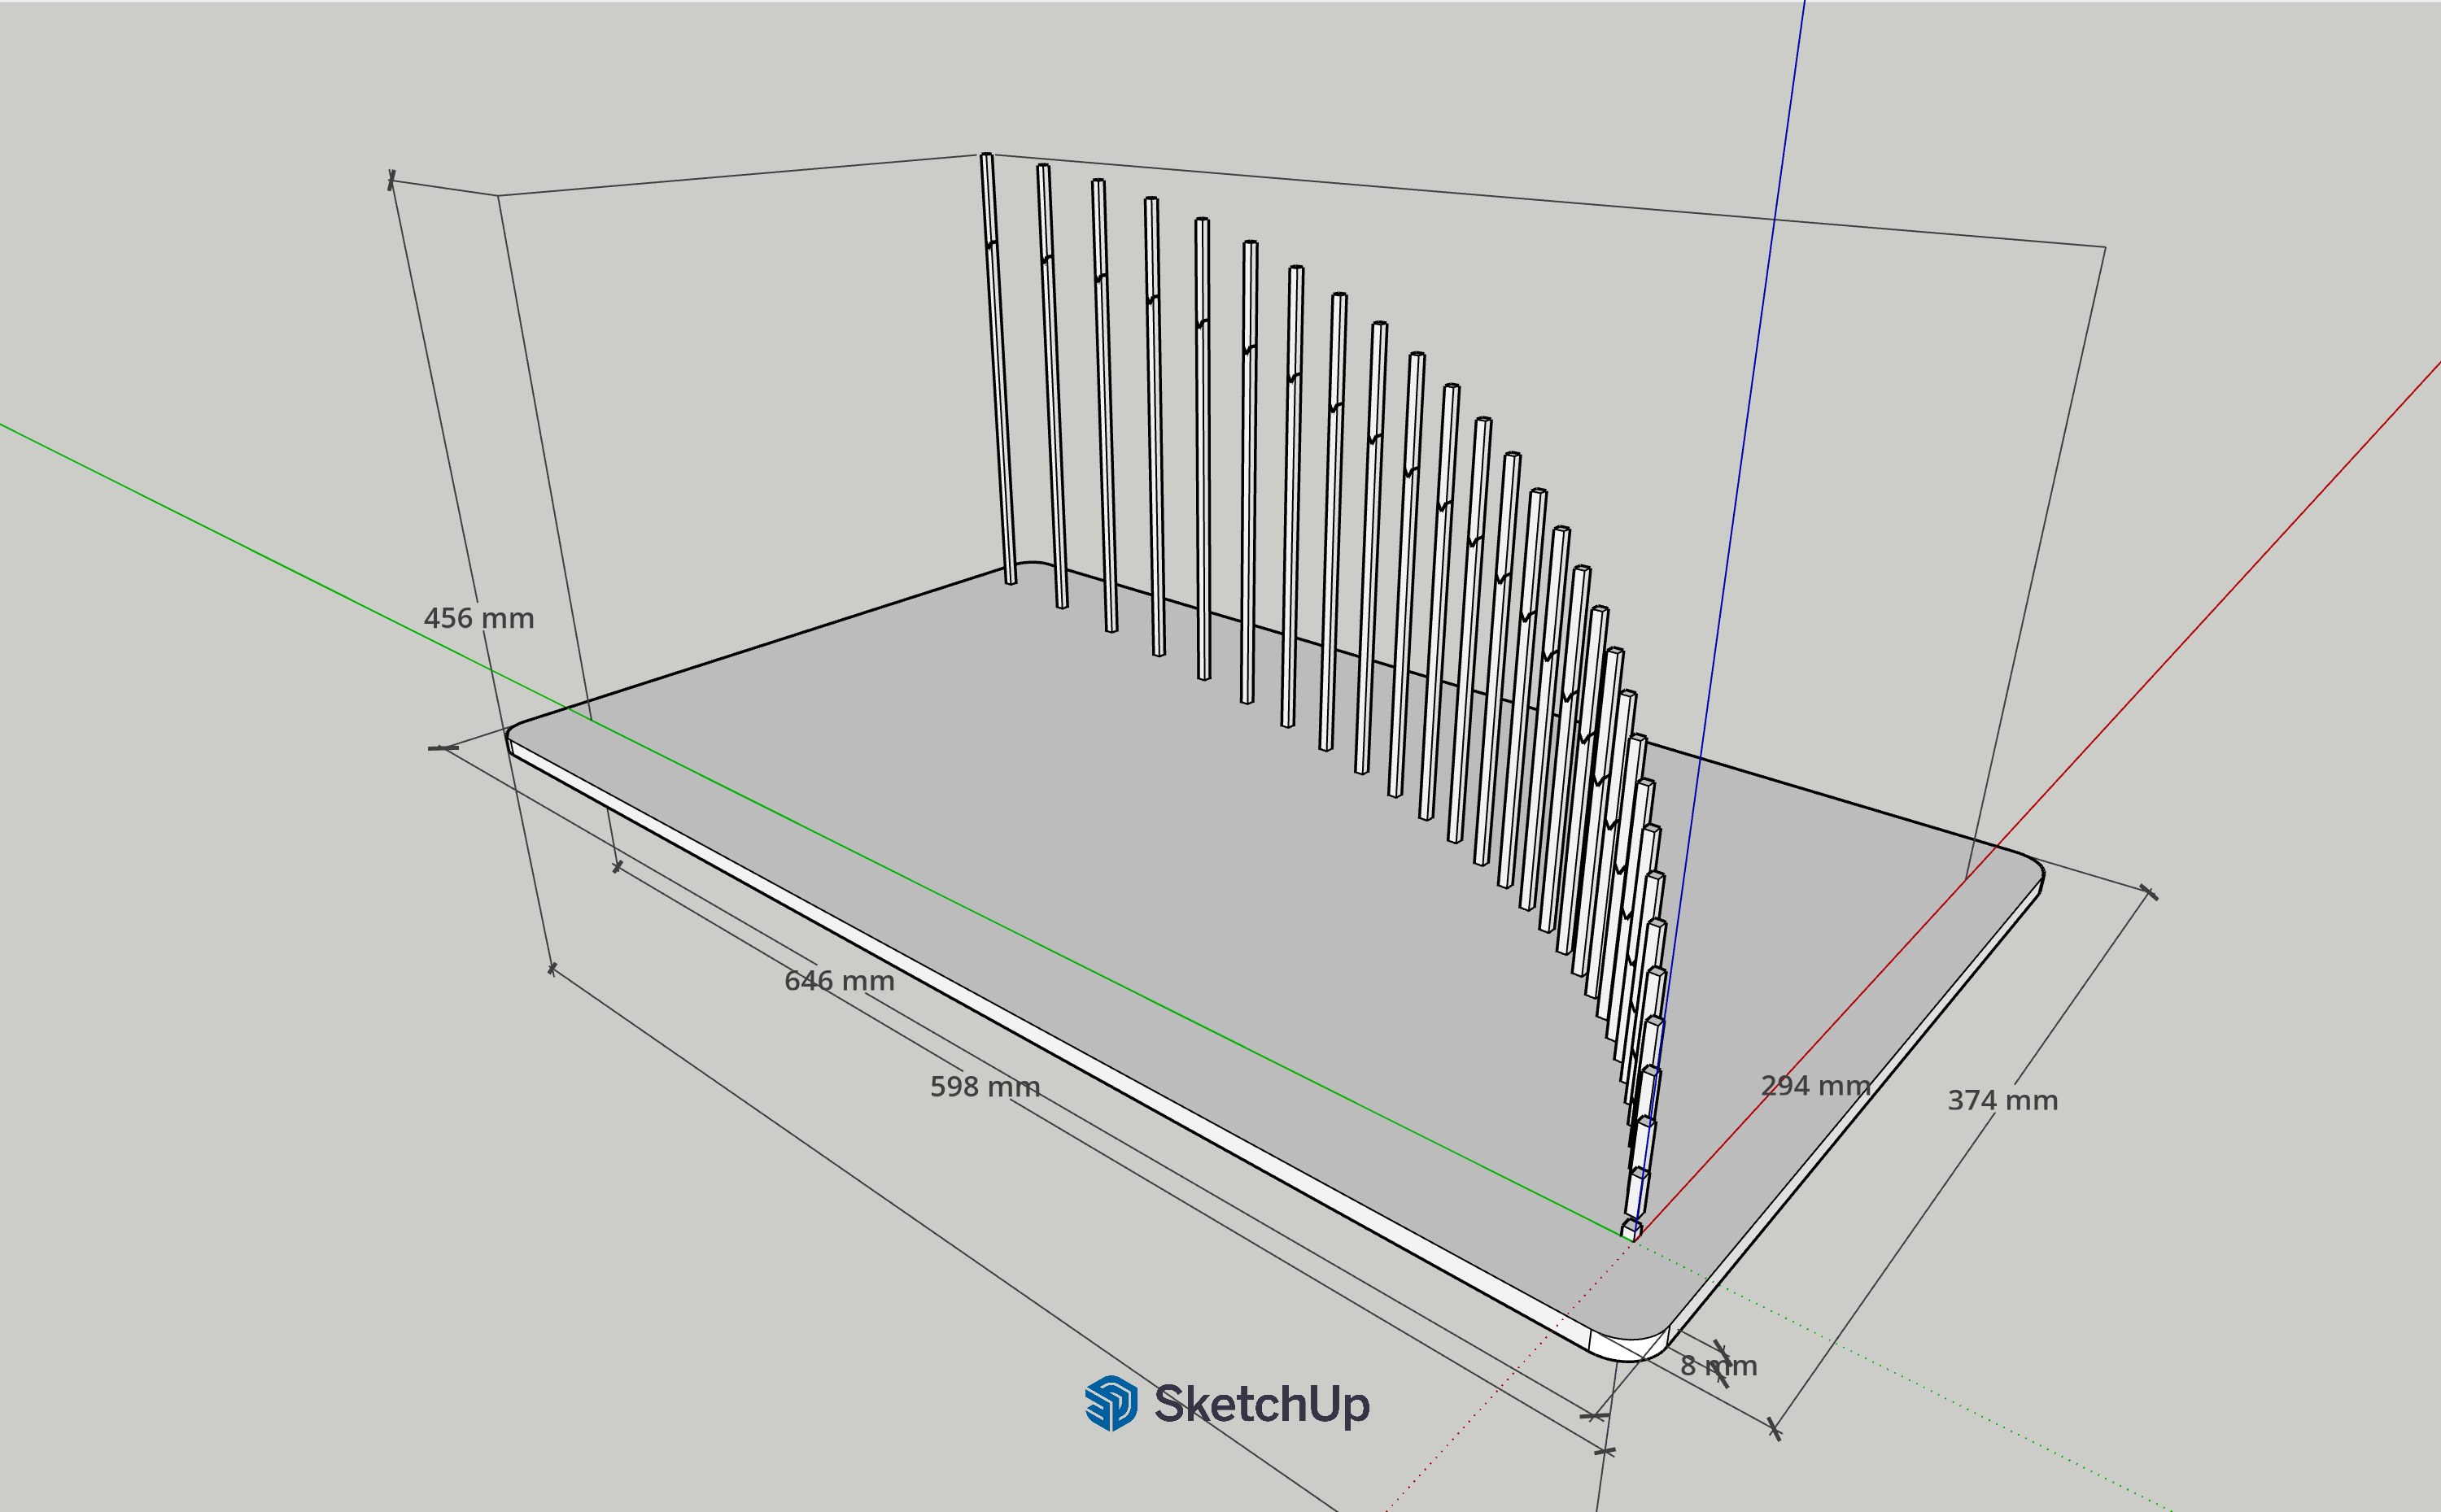Viewport: 2441px width, 1512px height.
Task: Select the 456 mm height dimension label
Action: point(478,618)
